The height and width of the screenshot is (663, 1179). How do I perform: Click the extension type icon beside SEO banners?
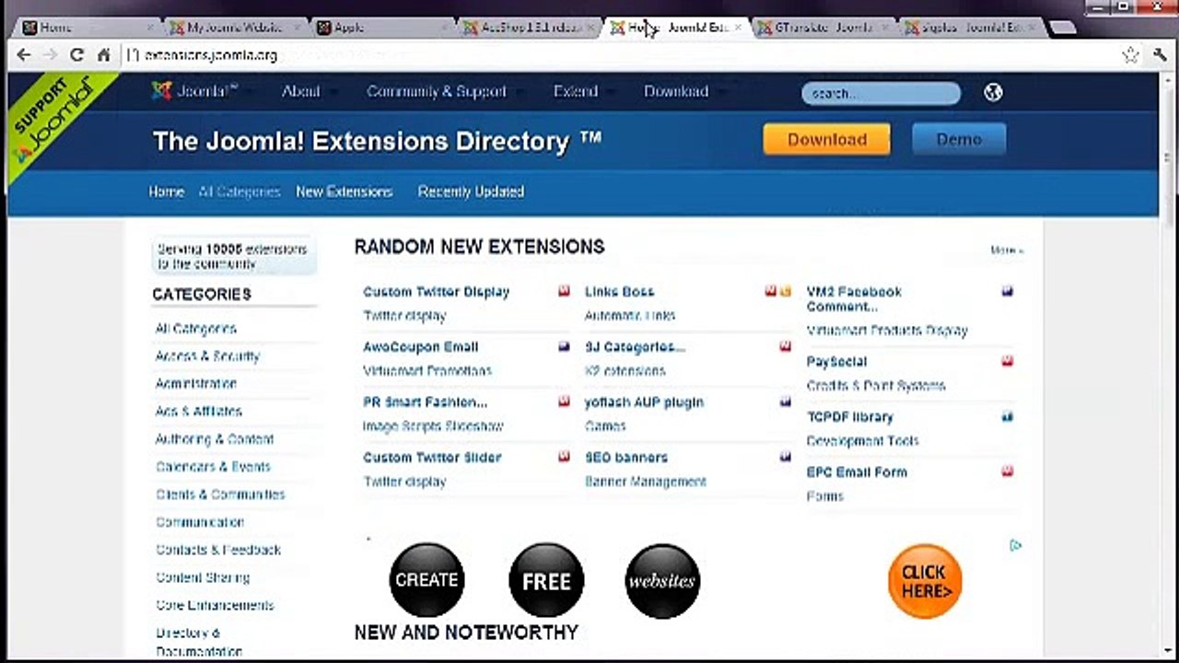(x=786, y=457)
